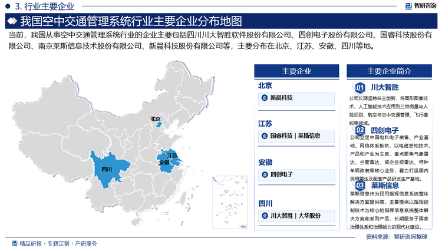This screenshot has height=248, width=442.
Task: Click the 安徽 region heading in the list
Action: (x=265, y=163)
